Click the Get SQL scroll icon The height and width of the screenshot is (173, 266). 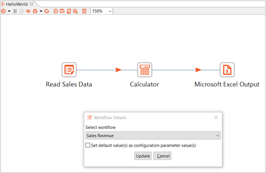(69, 11)
